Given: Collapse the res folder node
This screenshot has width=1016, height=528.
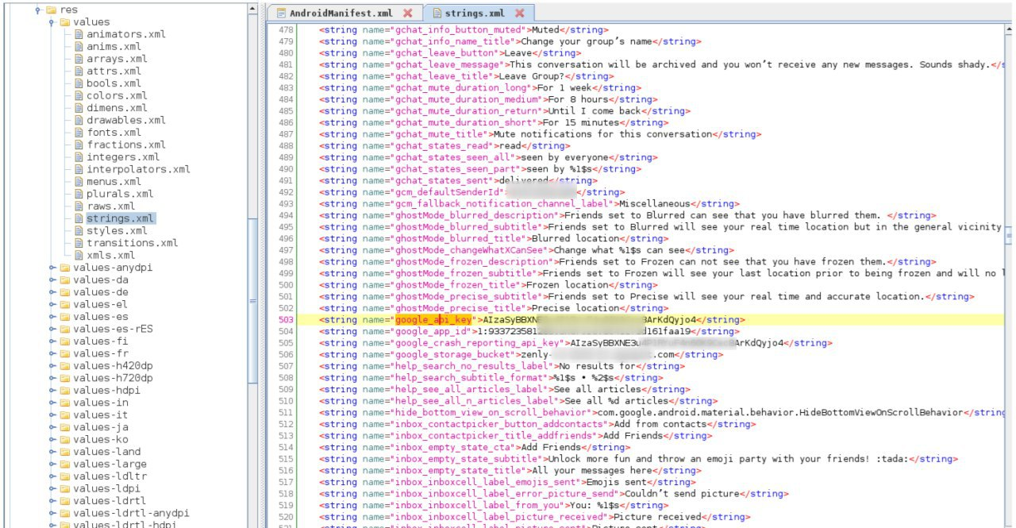Looking at the screenshot, I should (x=37, y=10).
